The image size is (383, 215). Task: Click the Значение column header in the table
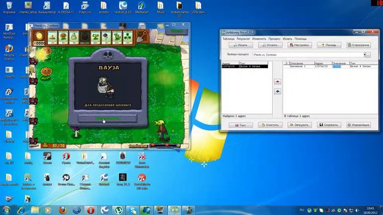click(341, 63)
